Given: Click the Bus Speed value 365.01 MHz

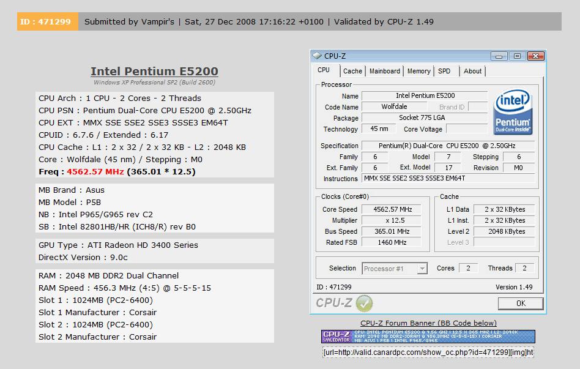Looking at the screenshot, I should [392, 232].
